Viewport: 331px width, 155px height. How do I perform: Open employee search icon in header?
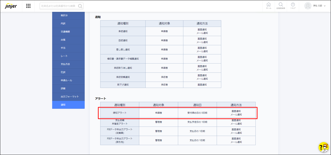[x=281, y=6]
